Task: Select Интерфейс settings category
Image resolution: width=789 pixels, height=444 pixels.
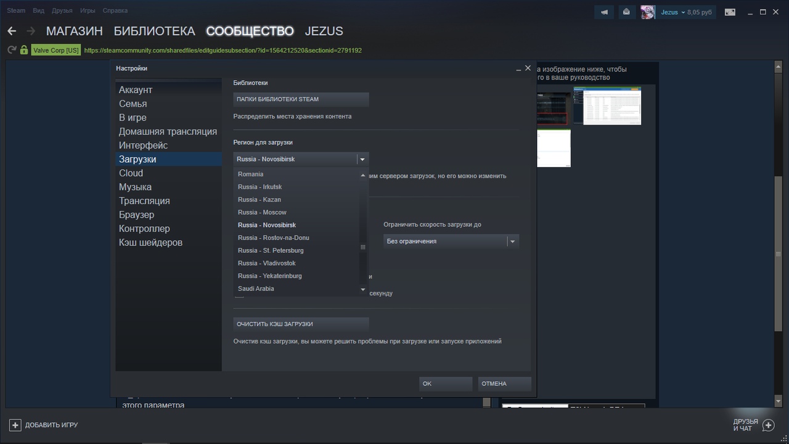Action: tap(168, 146)
